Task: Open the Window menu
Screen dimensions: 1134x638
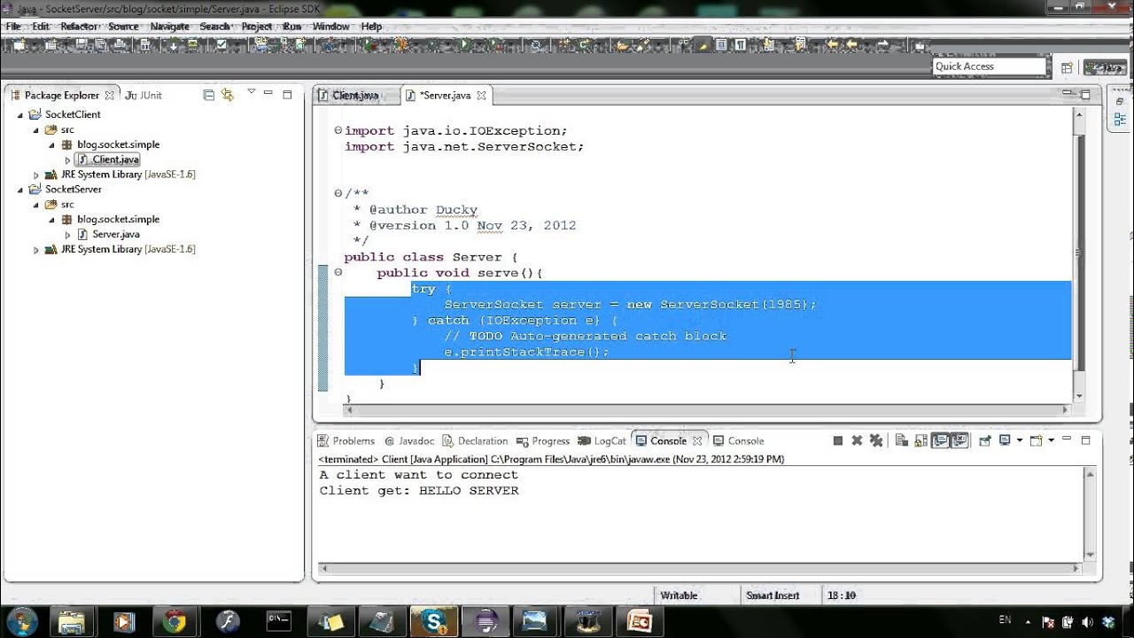Action: [x=330, y=27]
